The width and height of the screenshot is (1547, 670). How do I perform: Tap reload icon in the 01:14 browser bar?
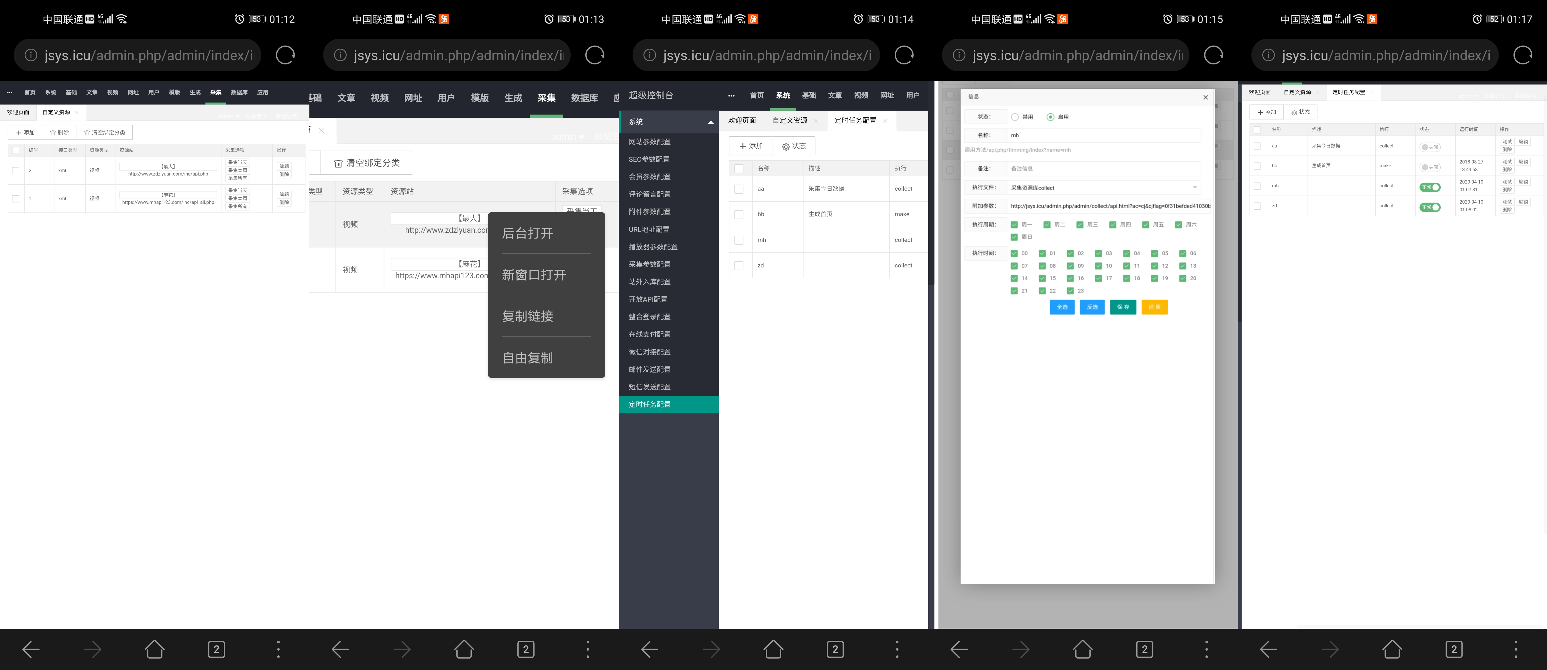pyautogui.click(x=904, y=55)
